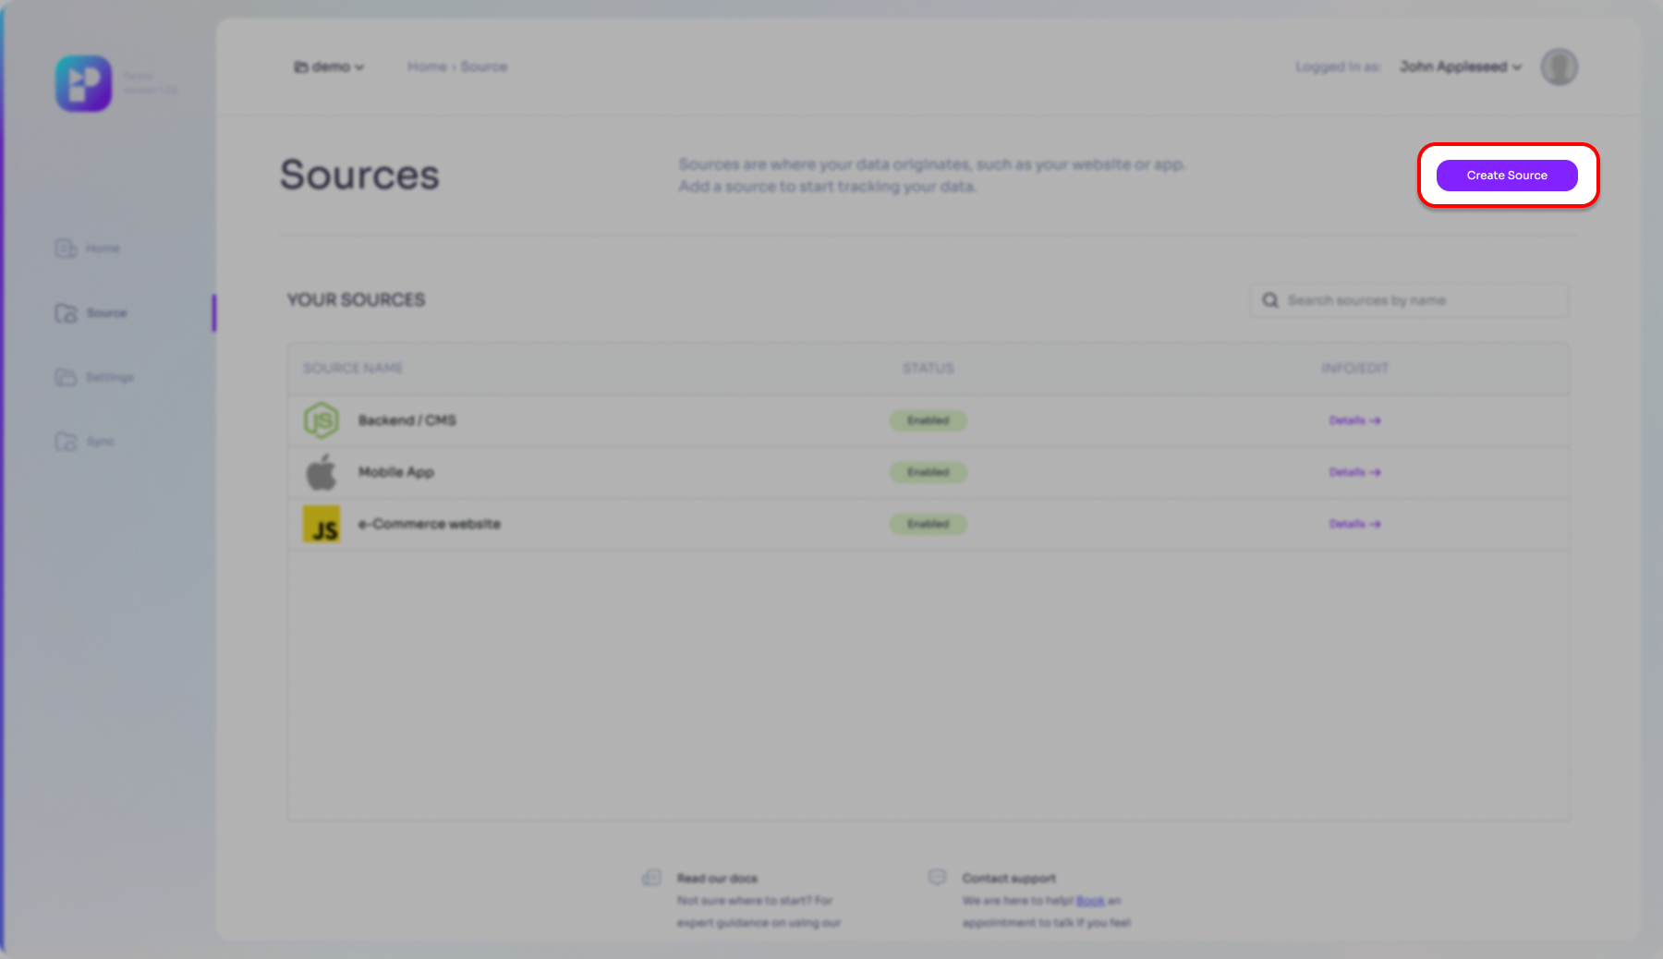Click the Create Source button
Image resolution: width=1663 pixels, height=959 pixels.
click(1506, 176)
